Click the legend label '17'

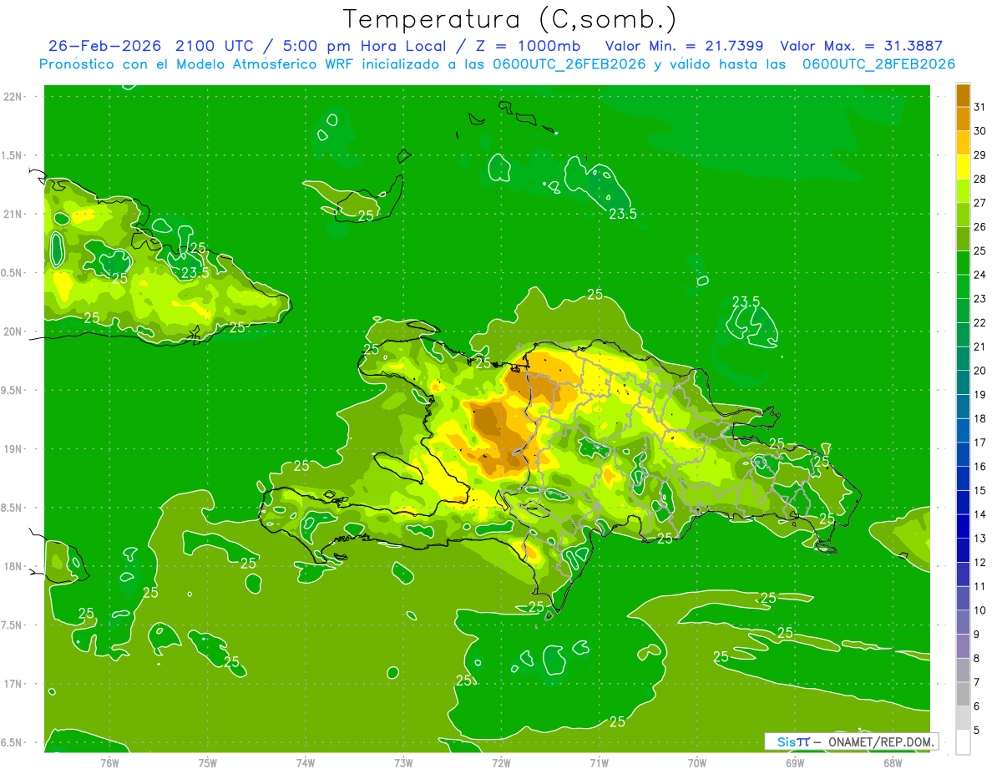tap(980, 443)
